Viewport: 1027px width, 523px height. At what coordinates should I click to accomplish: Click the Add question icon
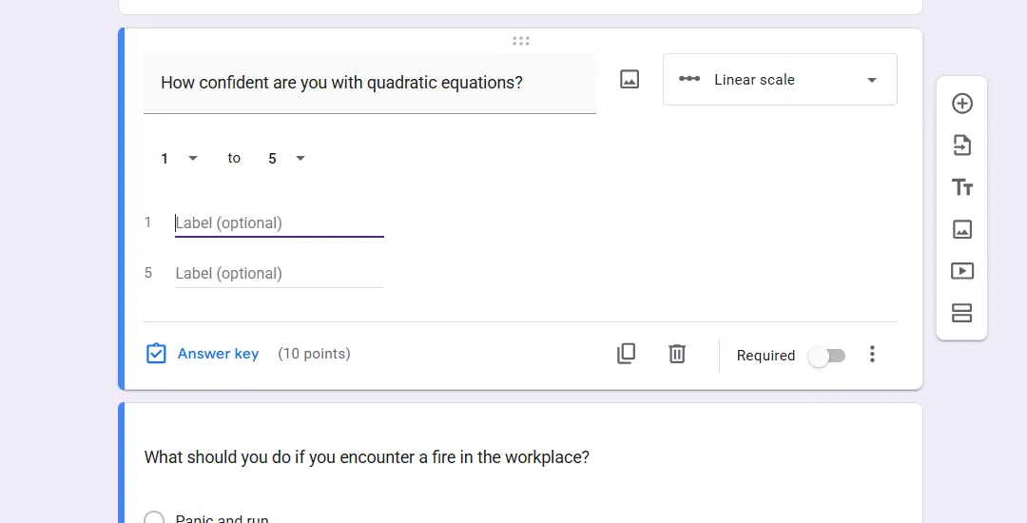pos(962,104)
